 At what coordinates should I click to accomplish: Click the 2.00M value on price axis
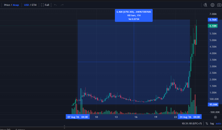(x=213, y=79)
